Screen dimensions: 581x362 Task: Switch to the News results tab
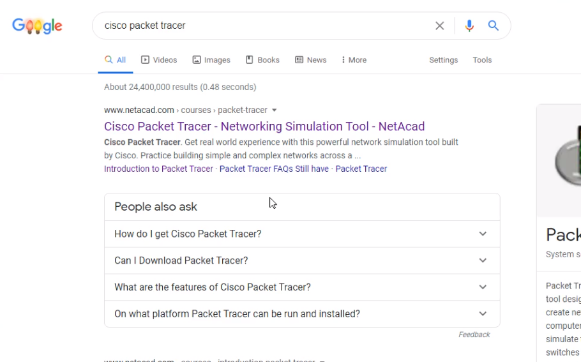tap(310, 60)
